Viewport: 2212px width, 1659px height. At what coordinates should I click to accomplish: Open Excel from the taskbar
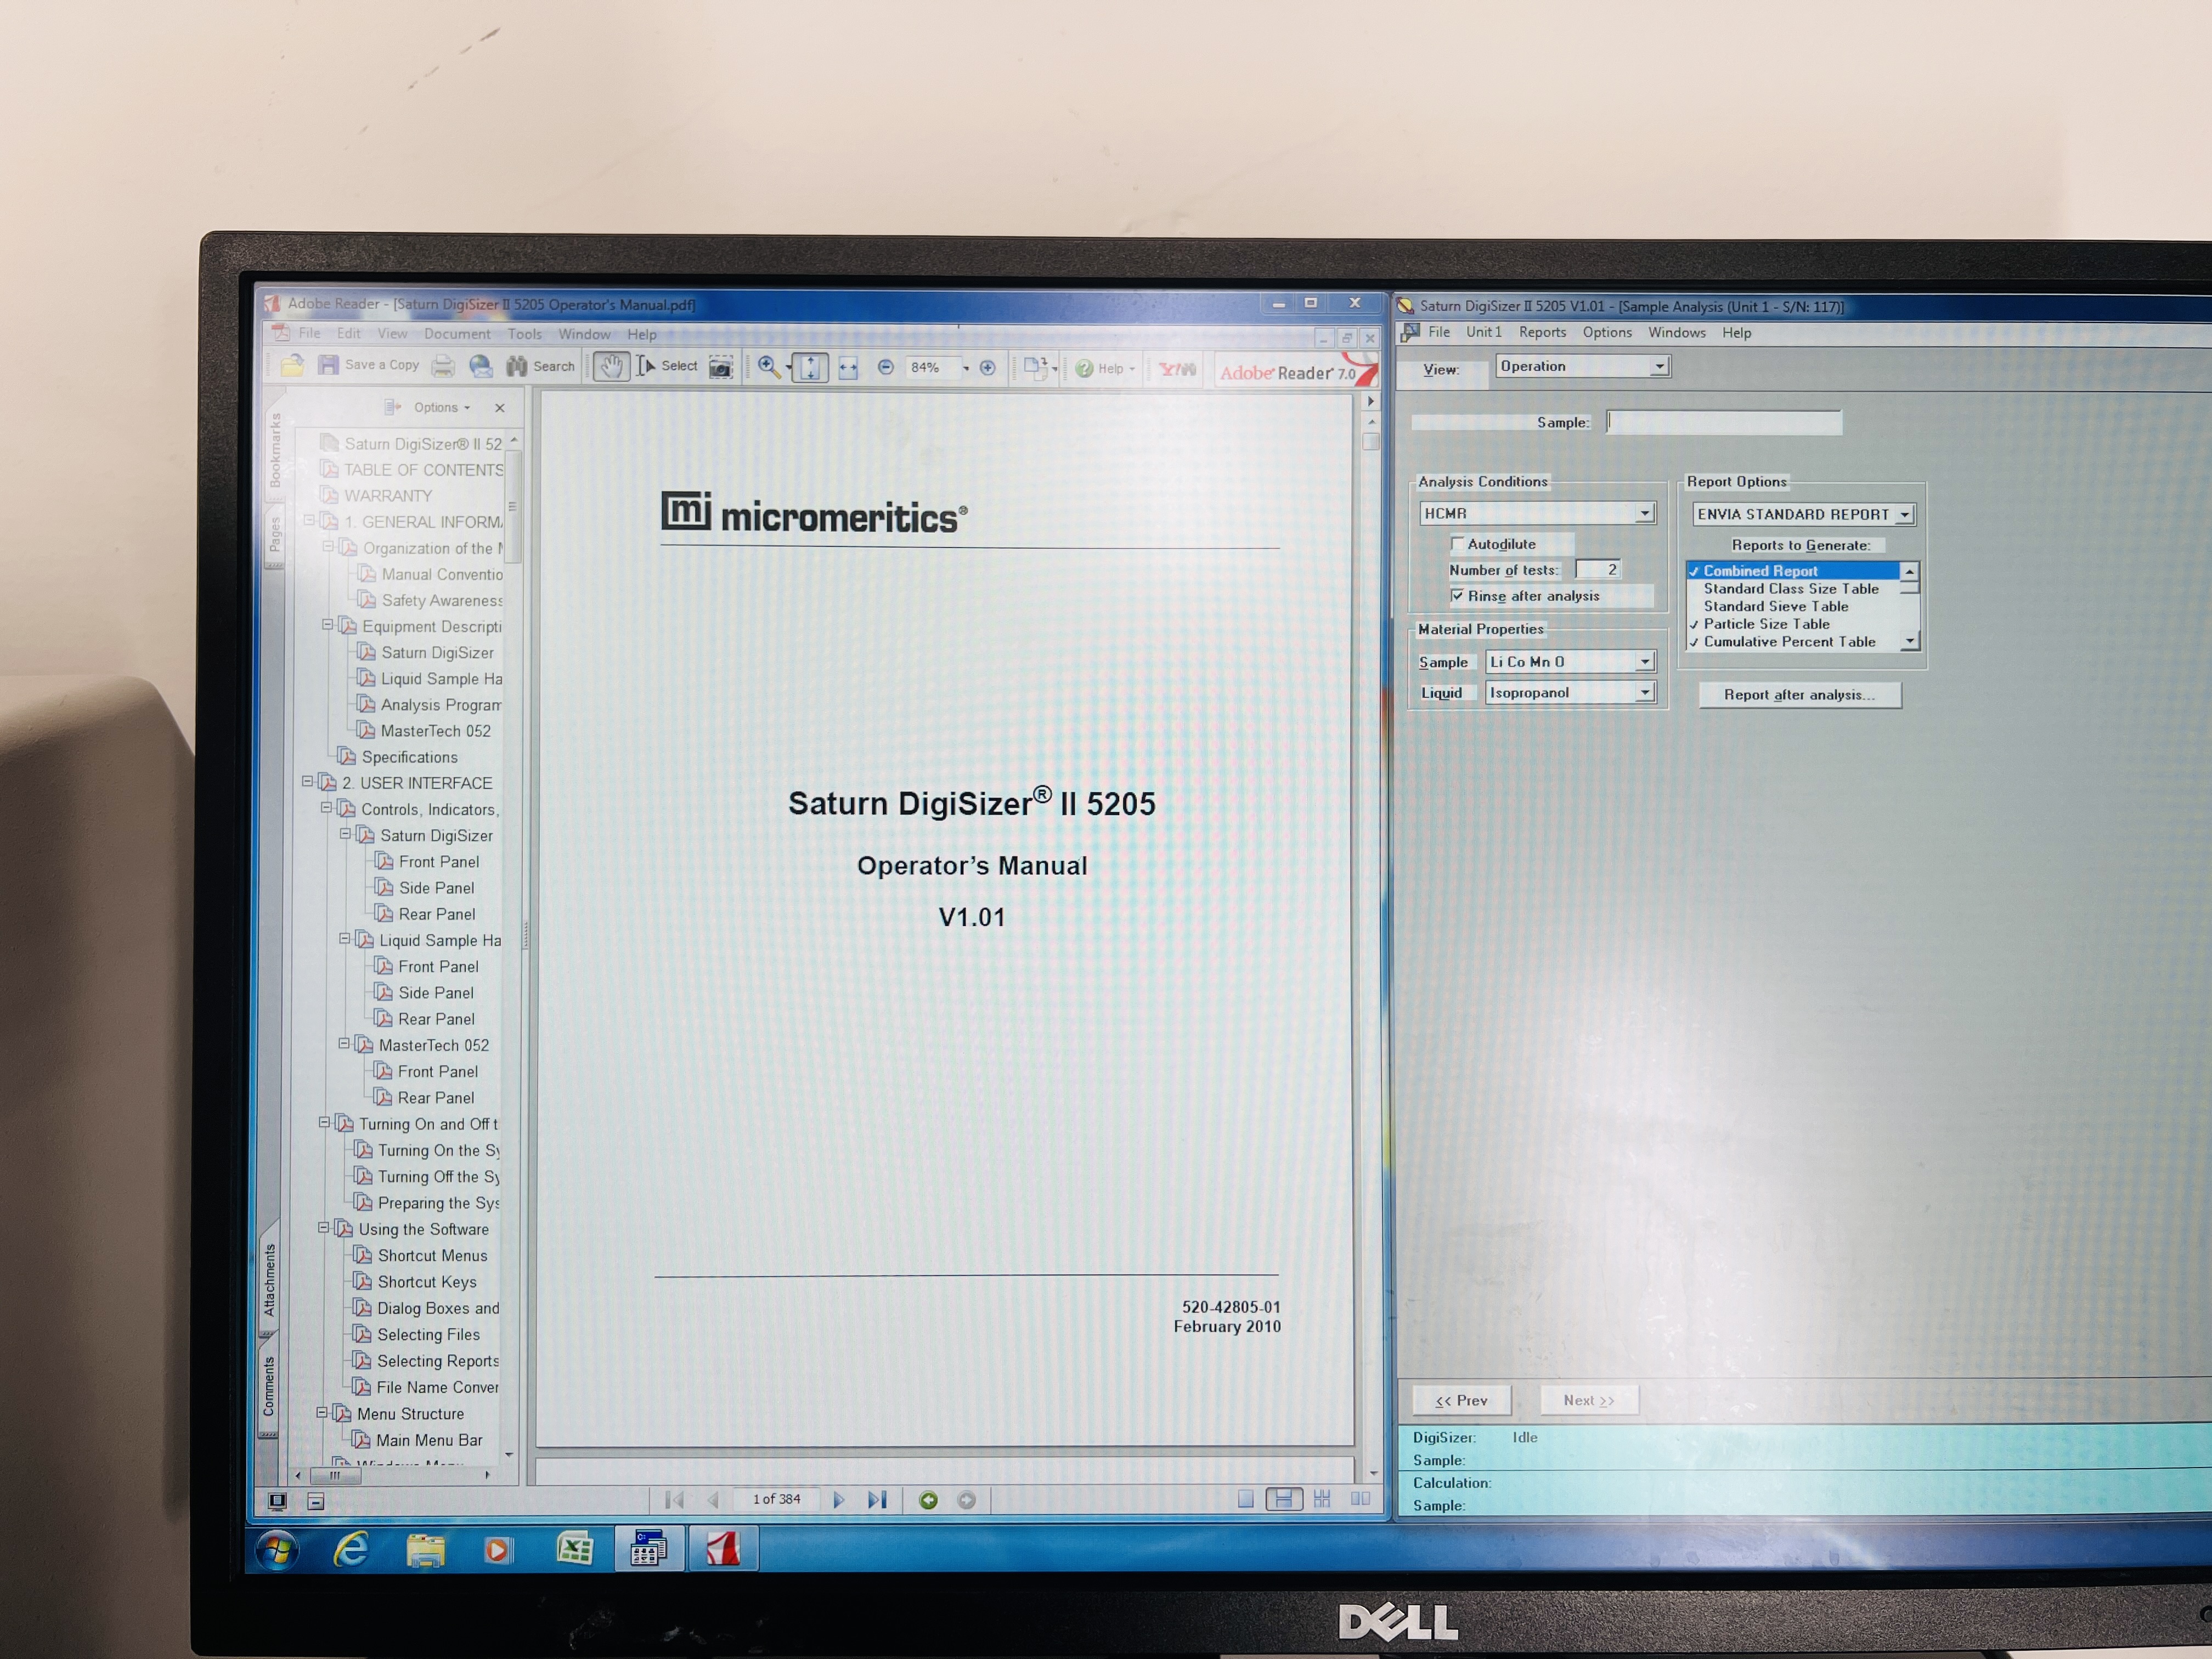click(x=574, y=1549)
